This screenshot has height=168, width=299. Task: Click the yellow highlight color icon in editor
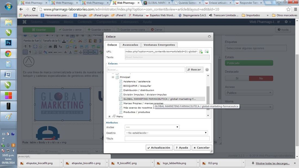[x=71, y=41]
